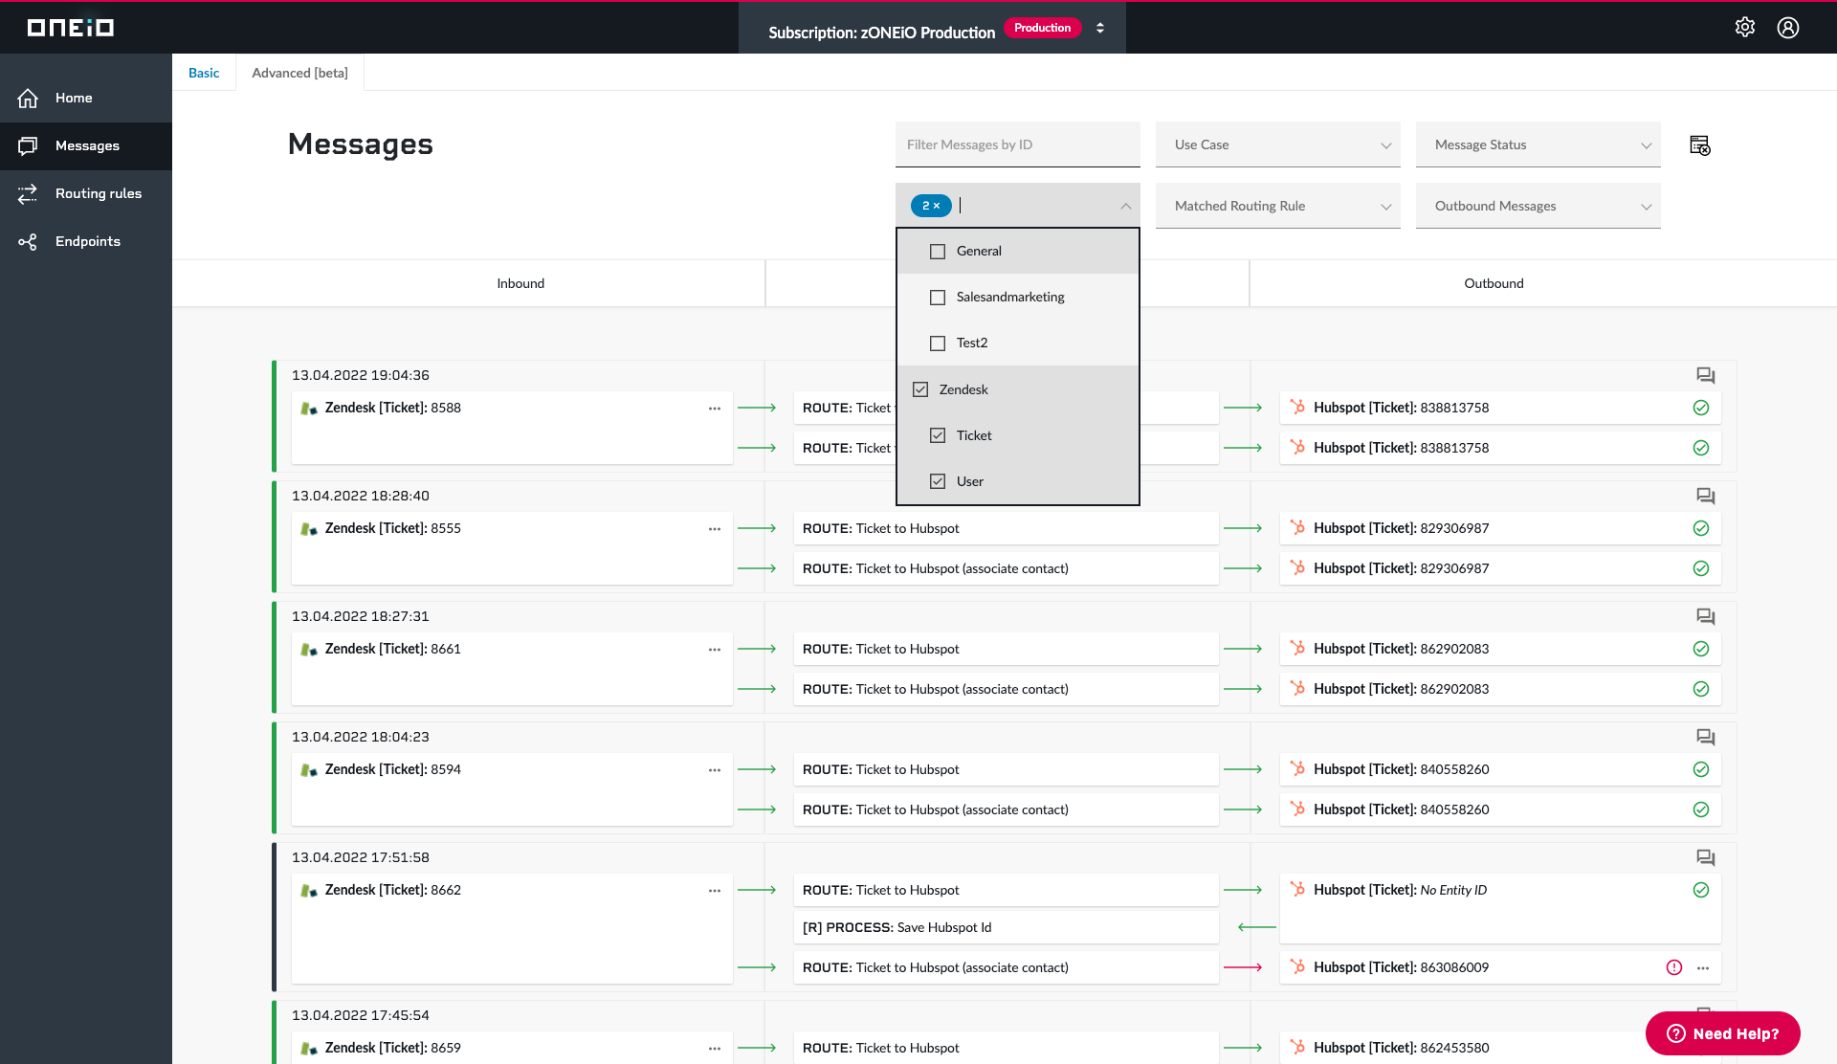This screenshot has height=1064, width=1837.
Task: Open the Message Status dropdown
Action: click(x=1538, y=144)
